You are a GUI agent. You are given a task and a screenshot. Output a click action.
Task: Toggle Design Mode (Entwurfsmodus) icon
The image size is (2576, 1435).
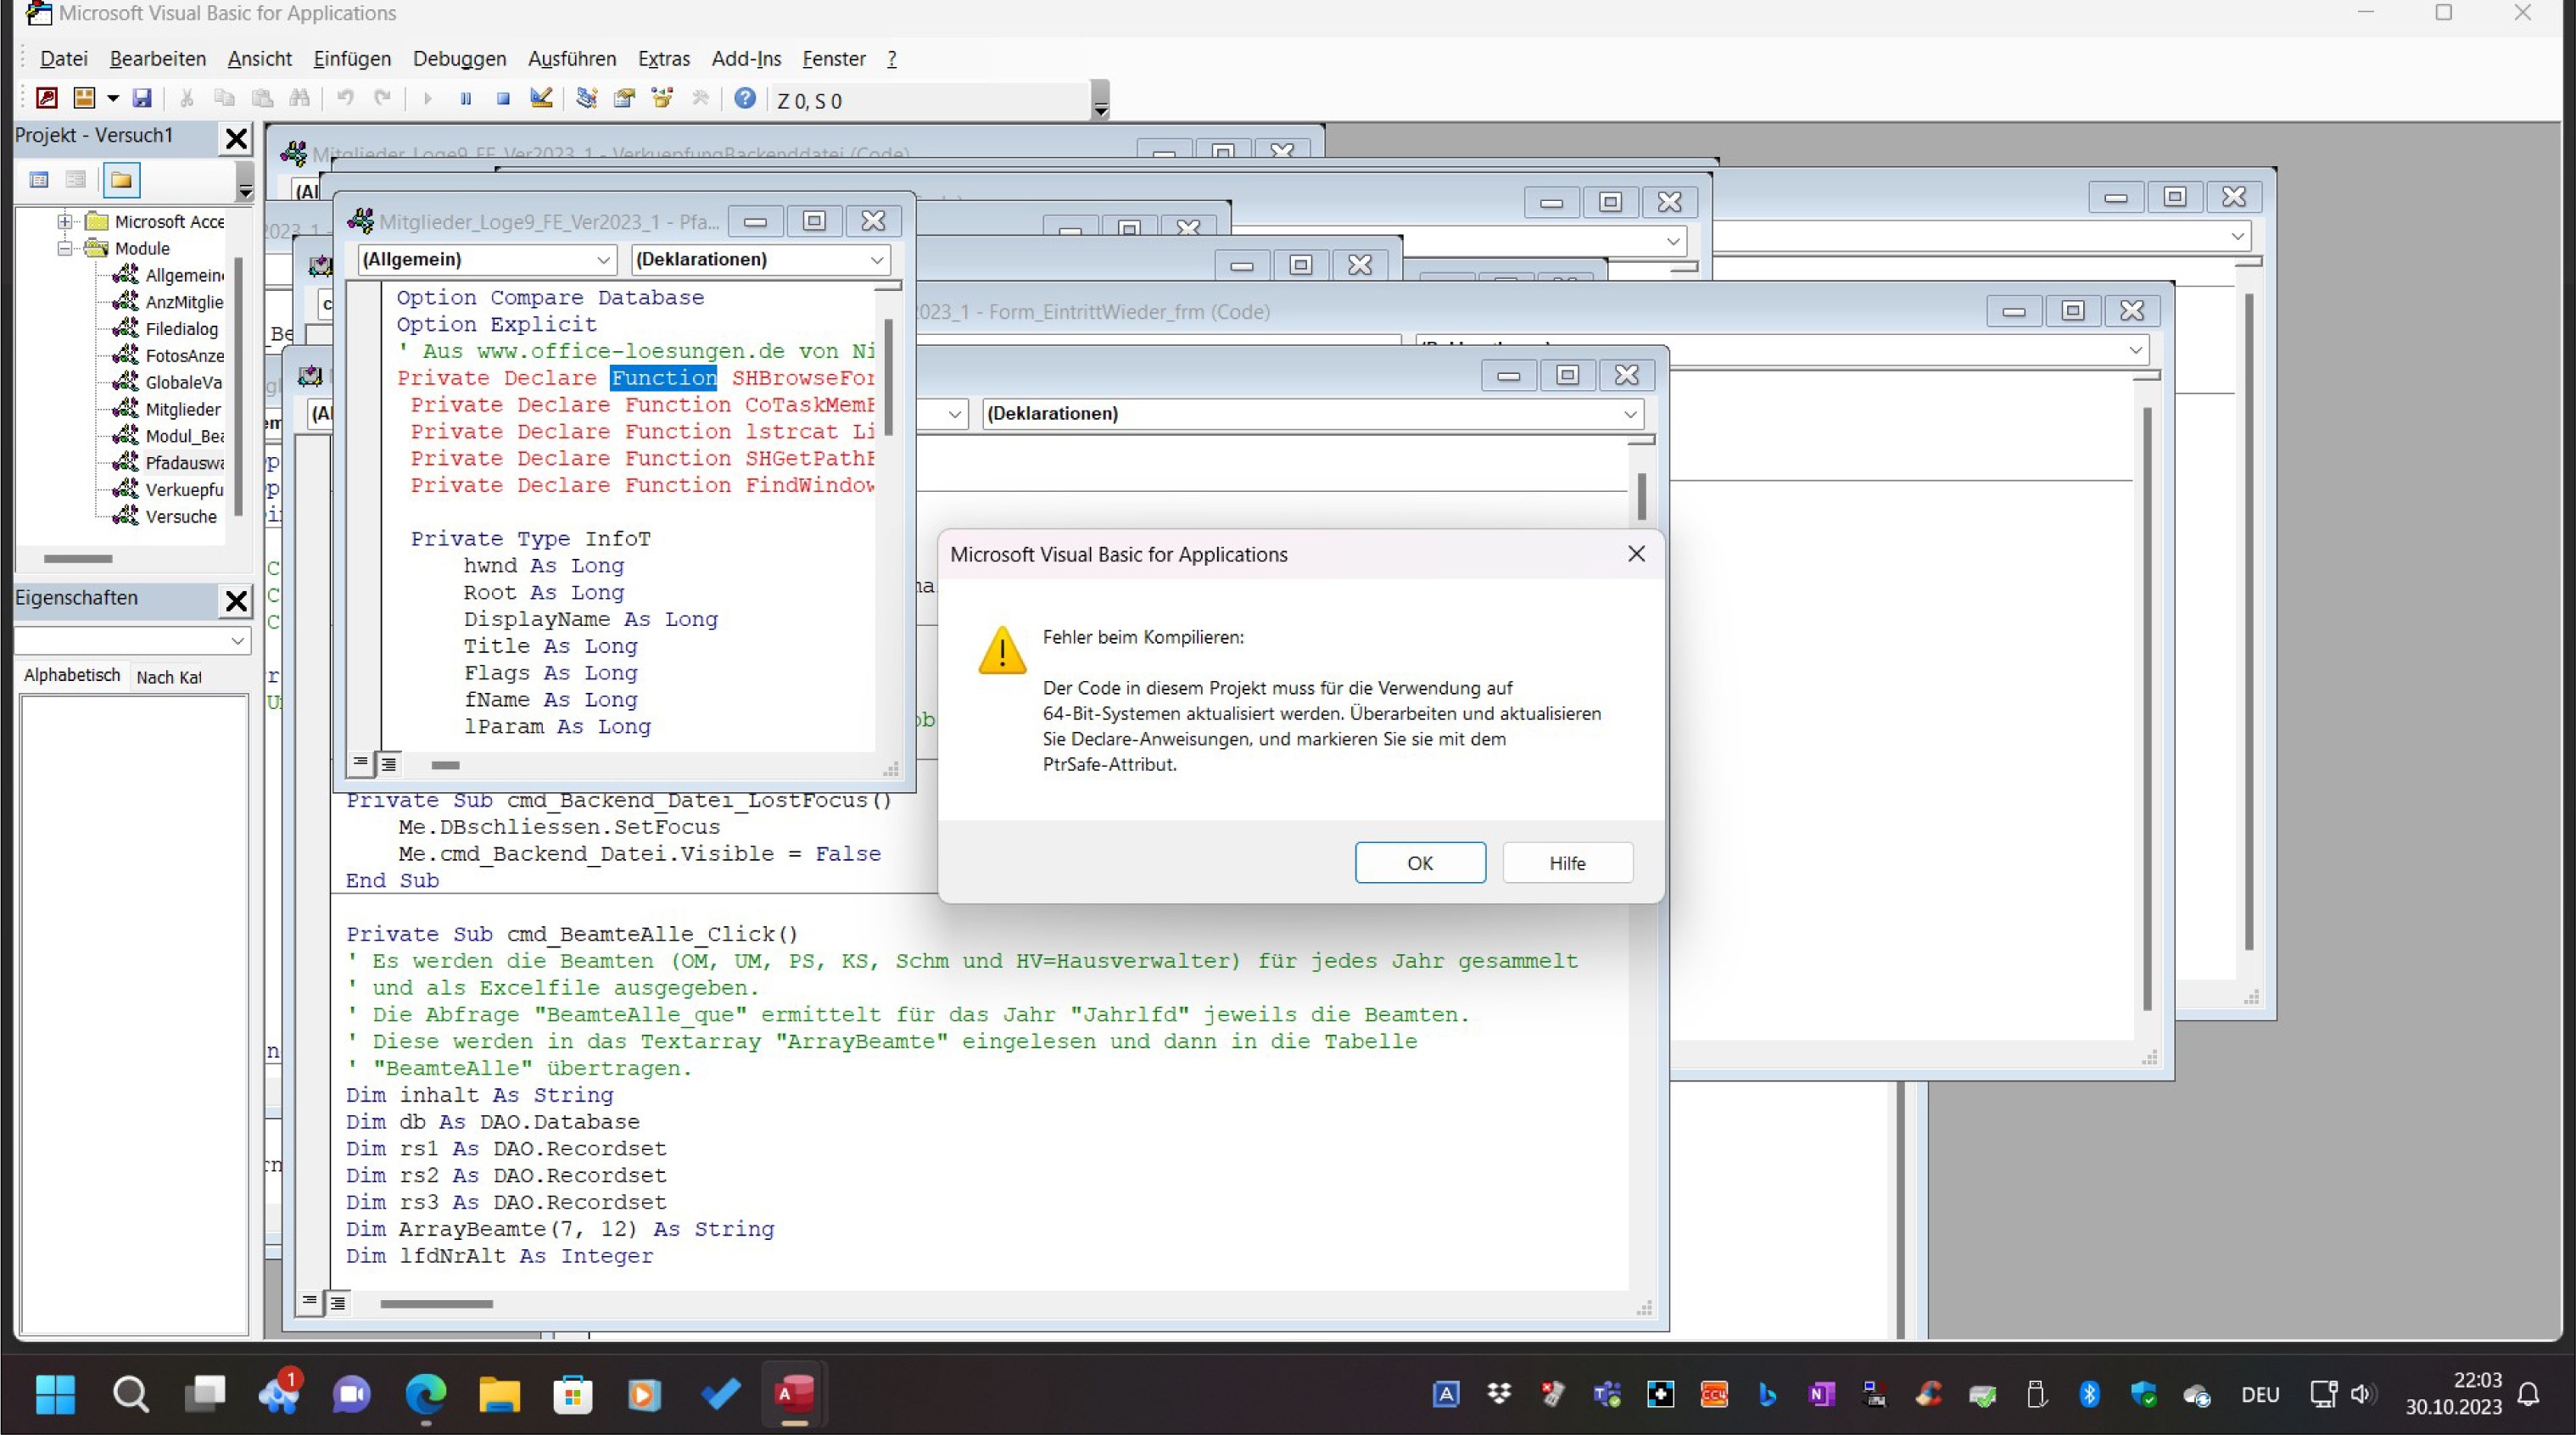(x=541, y=98)
